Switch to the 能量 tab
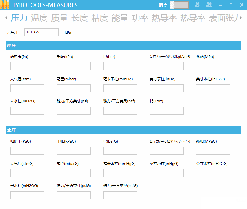The image size is (247, 209). coord(120,18)
